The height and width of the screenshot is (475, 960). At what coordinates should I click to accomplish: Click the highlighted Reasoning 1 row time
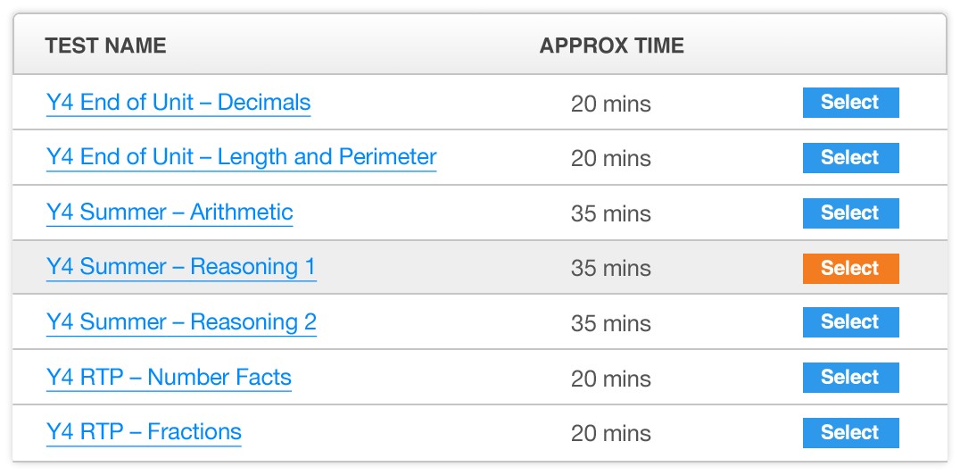[x=611, y=269]
